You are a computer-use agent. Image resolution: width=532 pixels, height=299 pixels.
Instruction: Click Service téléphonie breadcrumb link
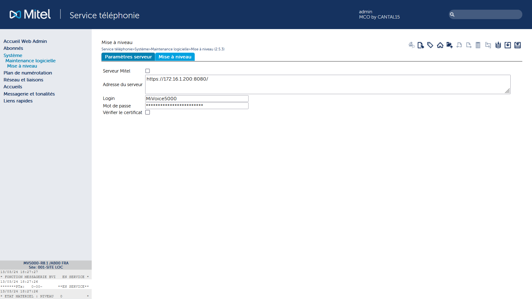117,49
